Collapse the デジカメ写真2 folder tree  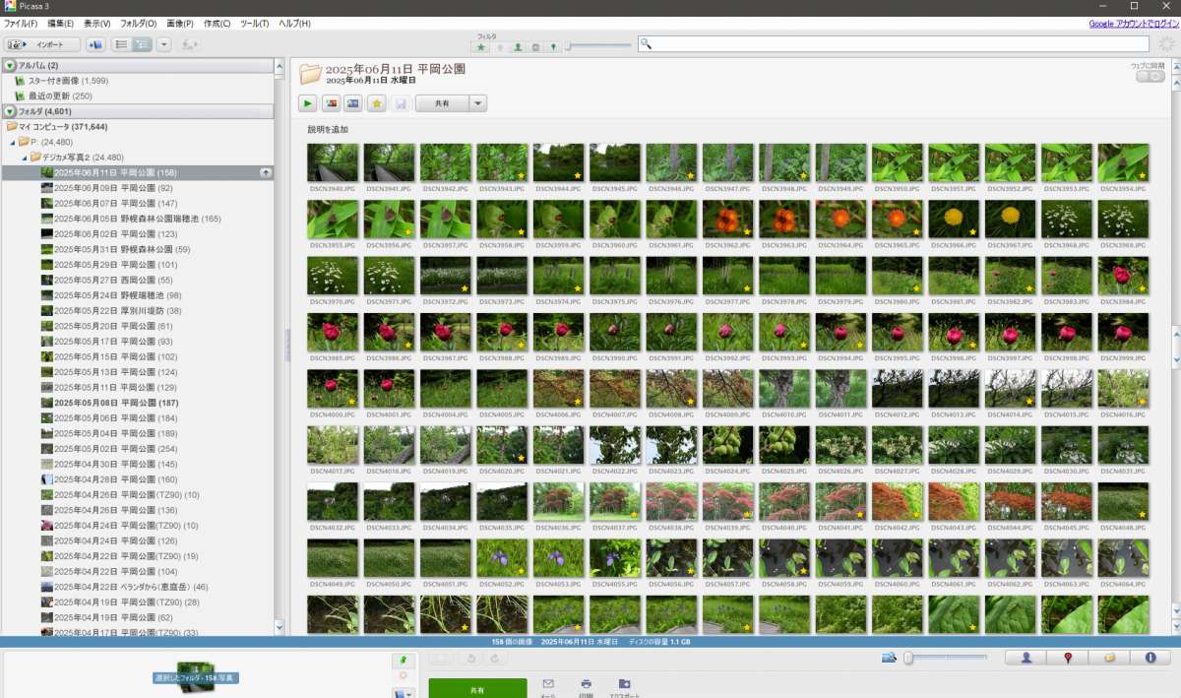click(25, 158)
